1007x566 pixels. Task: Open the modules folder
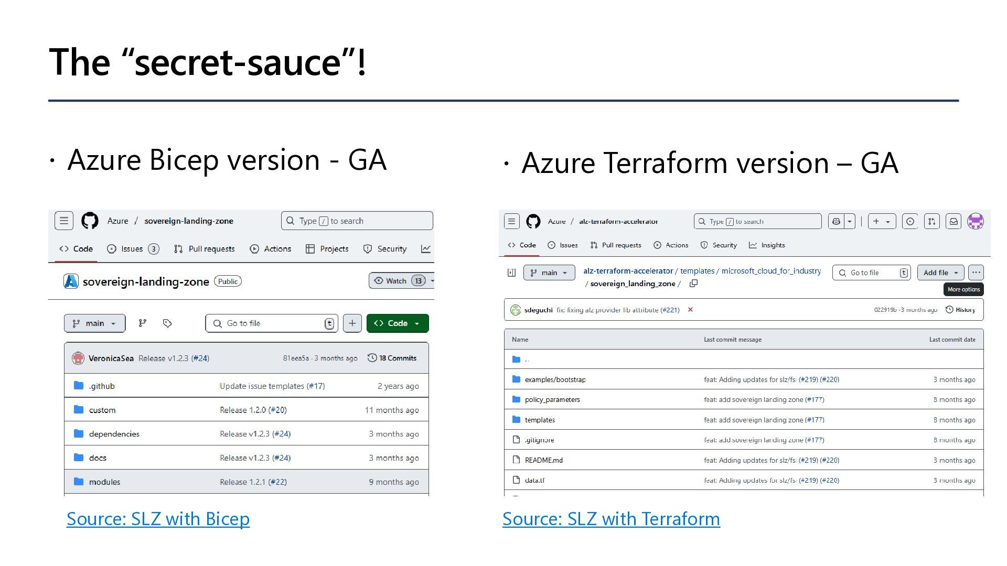coord(104,482)
